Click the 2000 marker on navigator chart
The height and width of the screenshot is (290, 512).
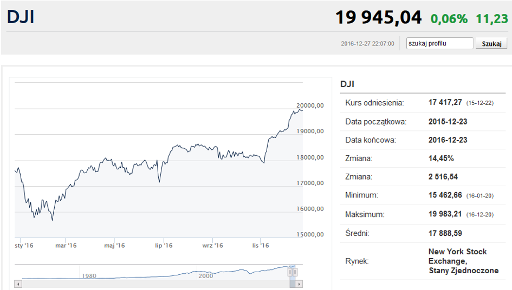[x=206, y=276]
